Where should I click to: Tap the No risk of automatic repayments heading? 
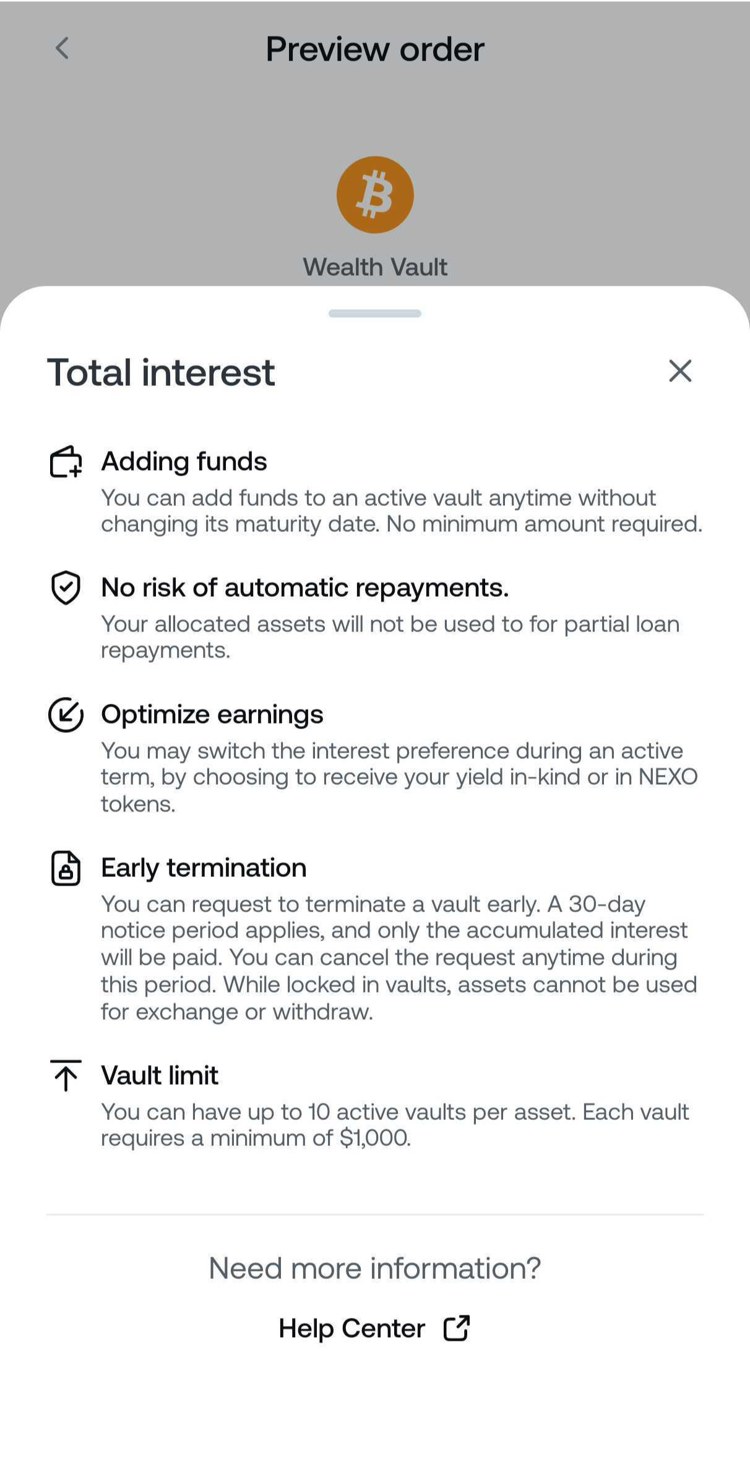click(x=305, y=588)
